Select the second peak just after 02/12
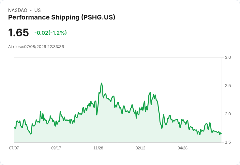240x165 pixels. 150,93
